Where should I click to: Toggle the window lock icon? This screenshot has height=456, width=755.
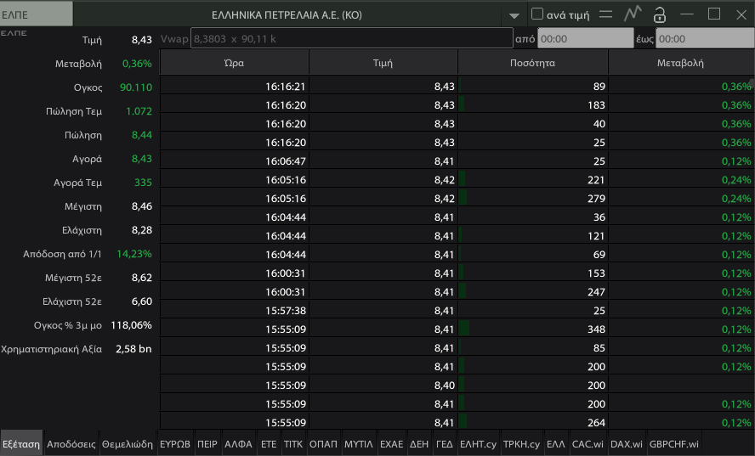660,14
